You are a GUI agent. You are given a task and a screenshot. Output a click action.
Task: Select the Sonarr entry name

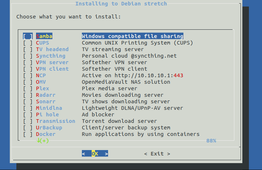[x=45, y=101]
